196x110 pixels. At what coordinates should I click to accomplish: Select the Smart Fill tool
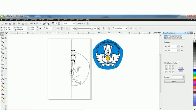click(x=2, y=53)
